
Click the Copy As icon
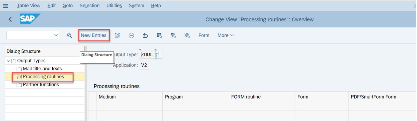[117, 35]
